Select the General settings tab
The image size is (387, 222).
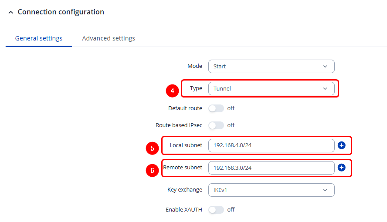(39, 38)
